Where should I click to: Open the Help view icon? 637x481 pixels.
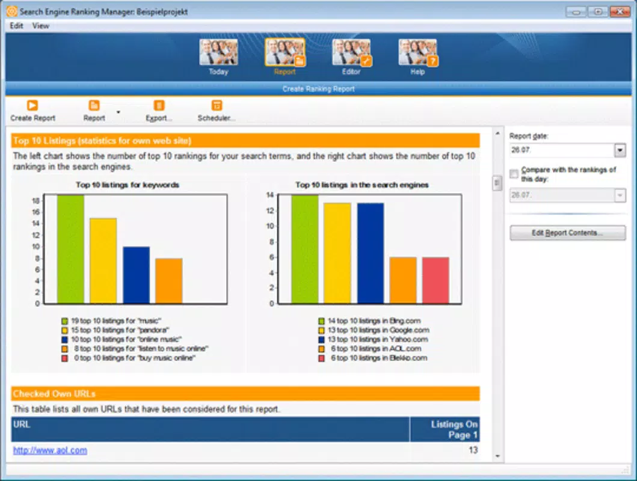click(417, 52)
